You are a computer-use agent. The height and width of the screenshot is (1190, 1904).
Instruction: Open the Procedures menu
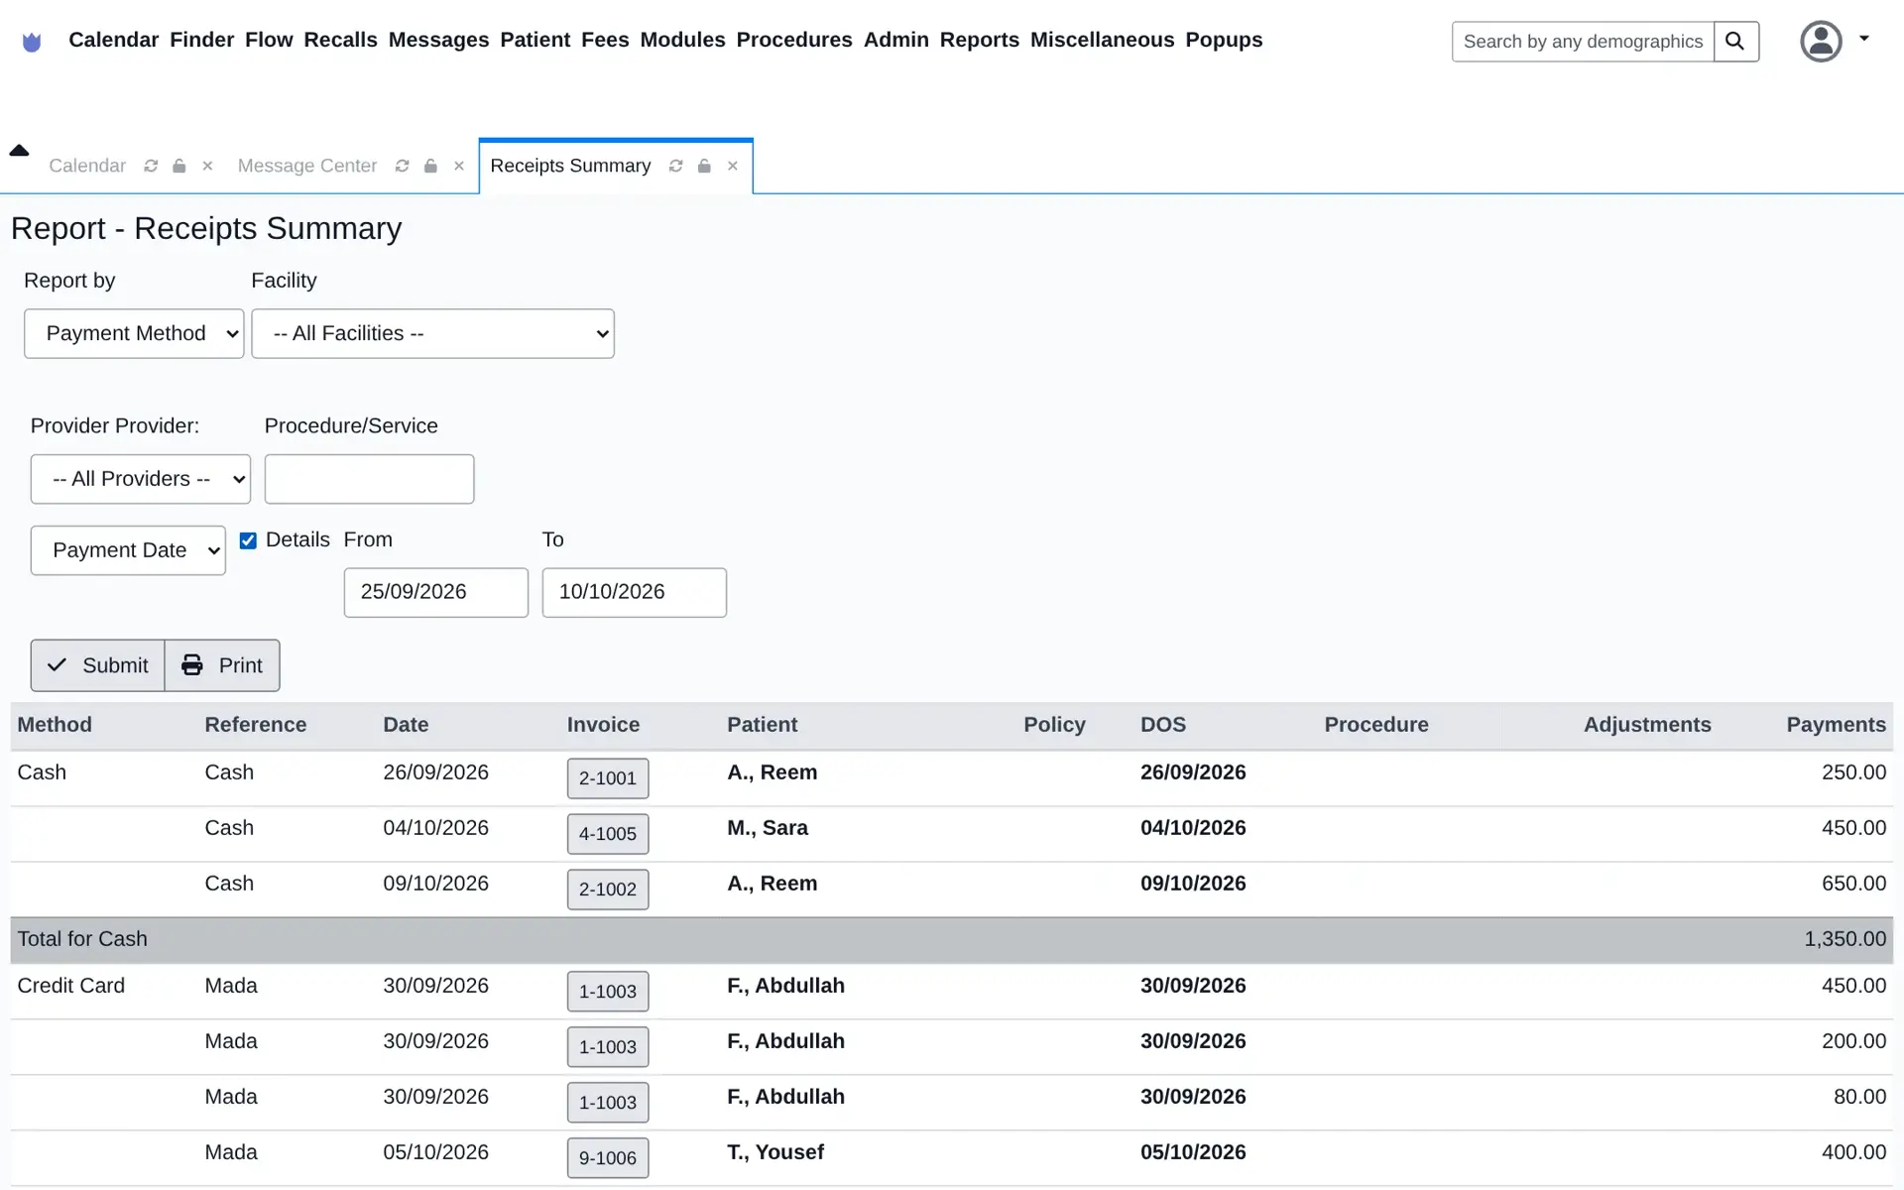click(794, 40)
